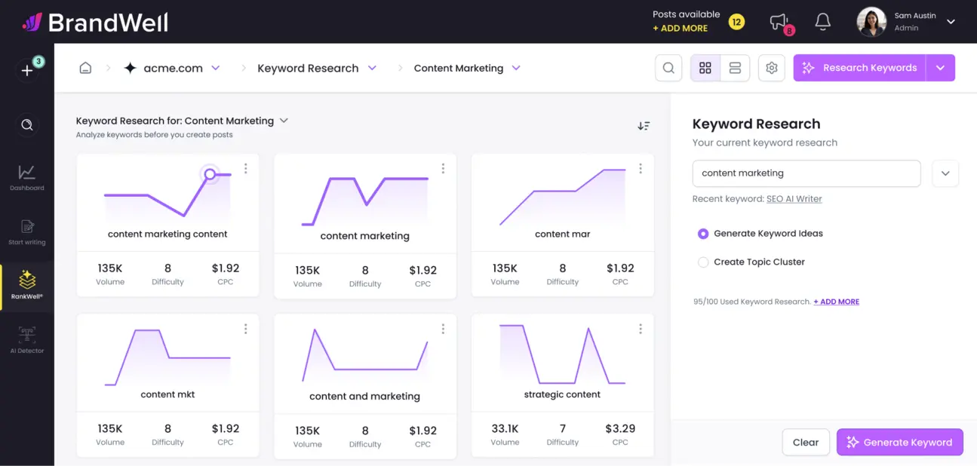Image resolution: width=977 pixels, height=466 pixels.
Task: Click inside the content marketing input field
Action: pyautogui.click(x=806, y=173)
